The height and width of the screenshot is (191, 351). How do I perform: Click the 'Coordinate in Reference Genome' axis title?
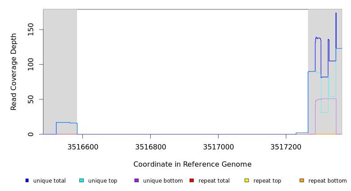pos(192,164)
